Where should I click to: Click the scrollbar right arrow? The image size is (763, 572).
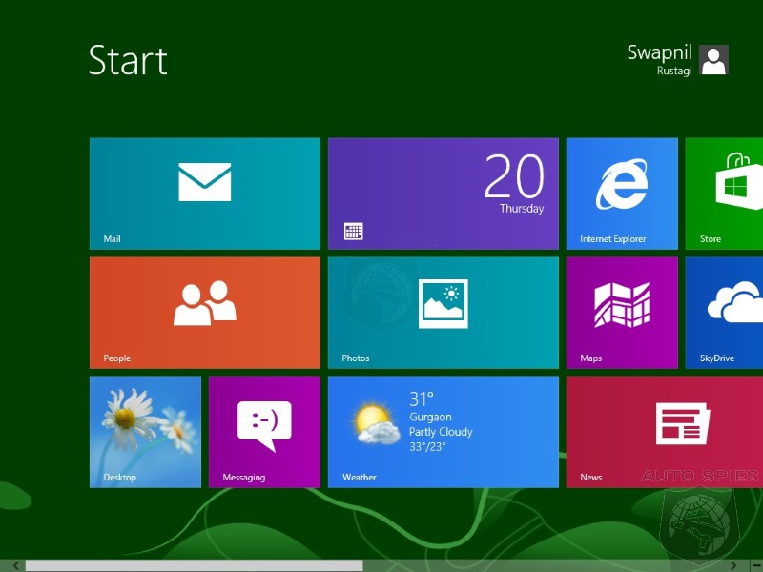733,565
